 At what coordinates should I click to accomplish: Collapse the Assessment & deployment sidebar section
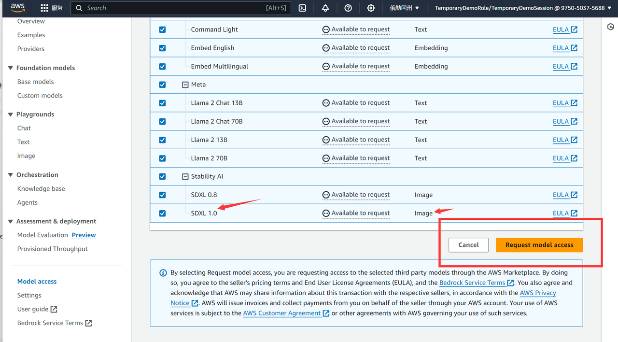pos(11,221)
